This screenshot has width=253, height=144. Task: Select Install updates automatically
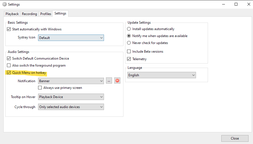[x=129, y=29]
